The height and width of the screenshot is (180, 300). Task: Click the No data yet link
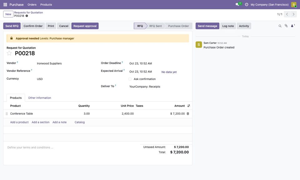click(x=169, y=72)
